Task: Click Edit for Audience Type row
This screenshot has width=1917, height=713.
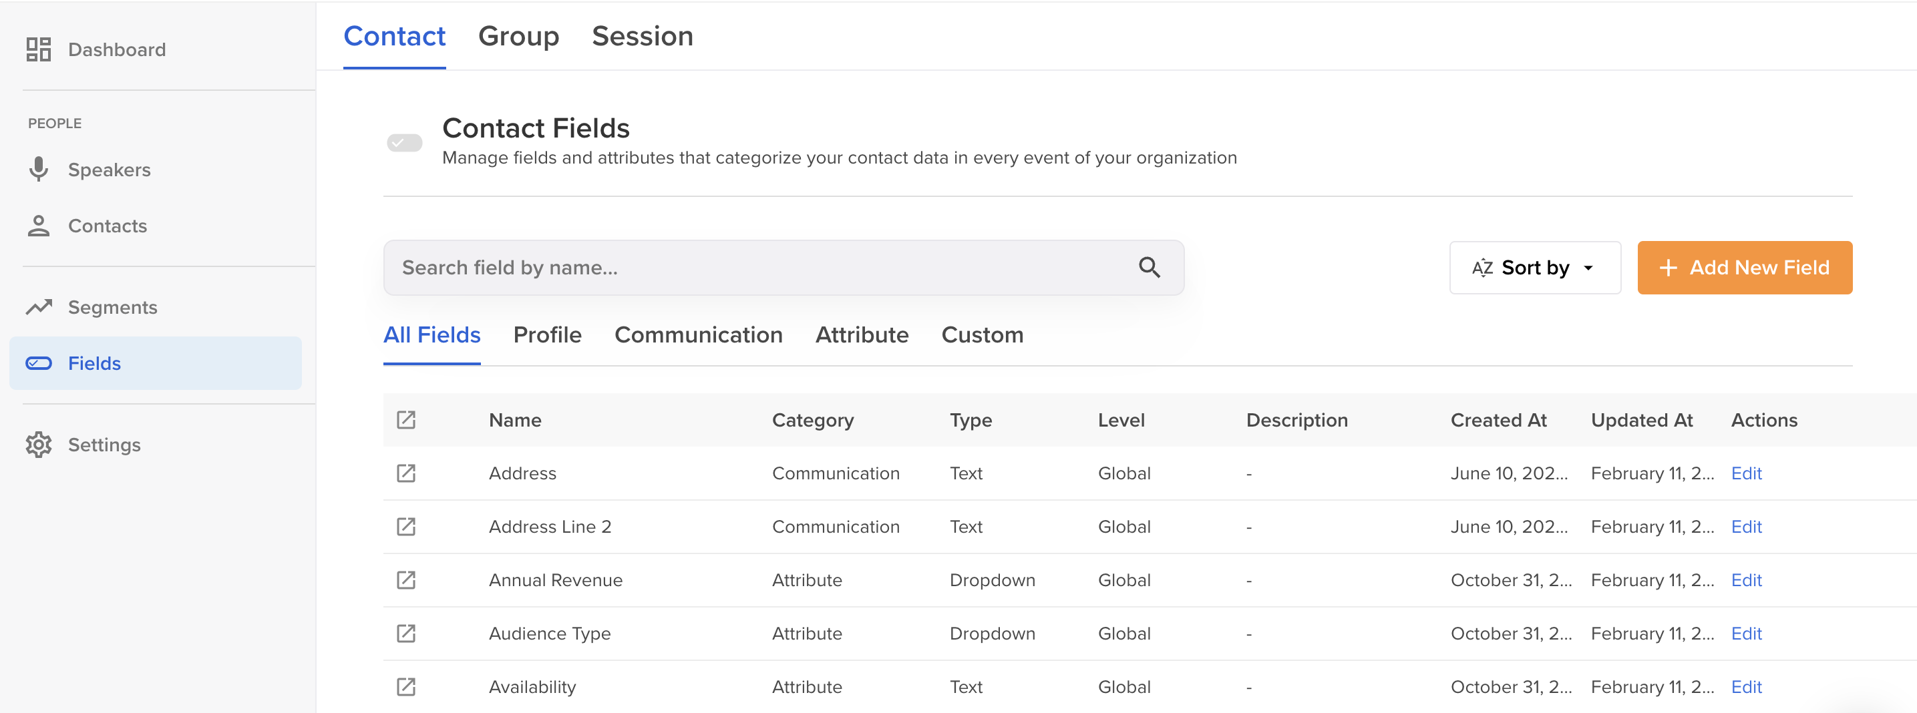Action: pyautogui.click(x=1746, y=634)
